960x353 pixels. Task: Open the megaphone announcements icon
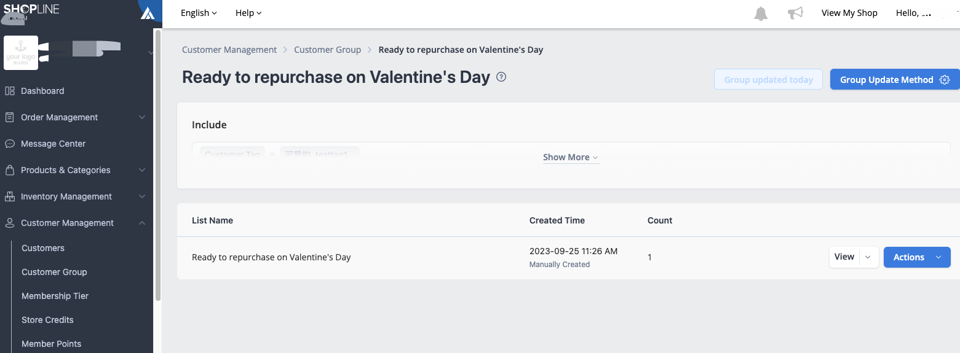coord(795,14)
